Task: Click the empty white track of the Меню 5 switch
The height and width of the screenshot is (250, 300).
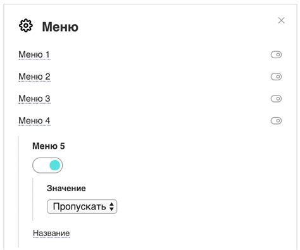Action: click(x=41, y=165)
